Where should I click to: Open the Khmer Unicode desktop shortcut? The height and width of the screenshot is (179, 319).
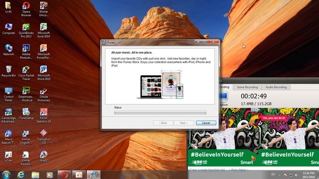click(x=43, y=9)
